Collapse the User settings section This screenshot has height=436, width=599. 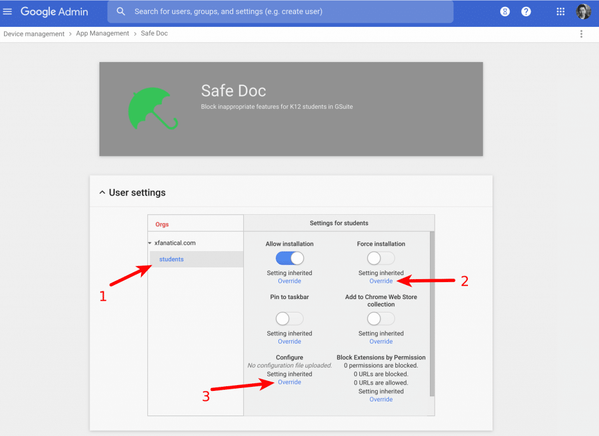pos(102,192)
